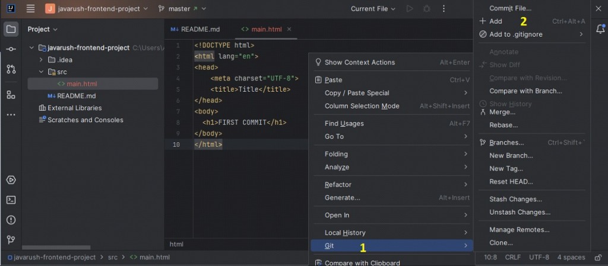Select Merge... in Git submenu
This screenshot has width=608, height=266.
[531, 112]
